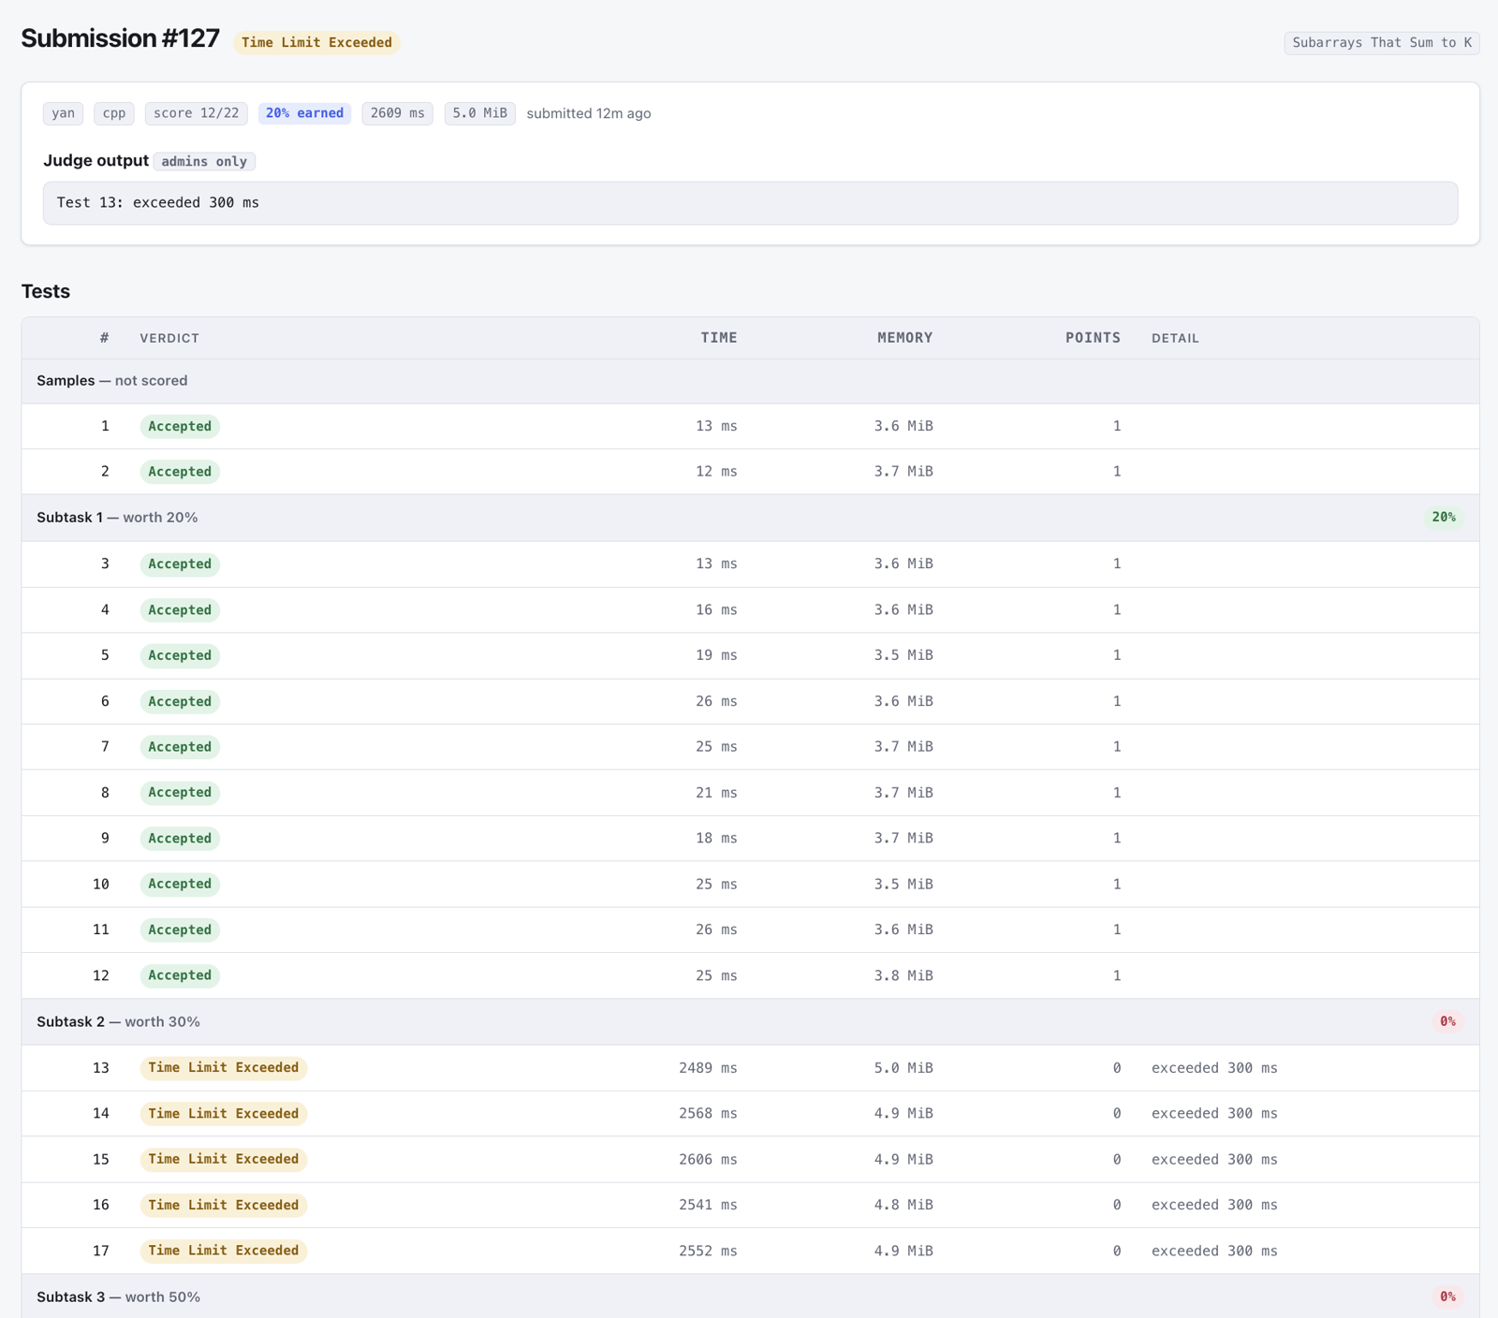Click the 2568 ms time of test 14
The image size is (1498, 1318).
(x=708, y=1114)
